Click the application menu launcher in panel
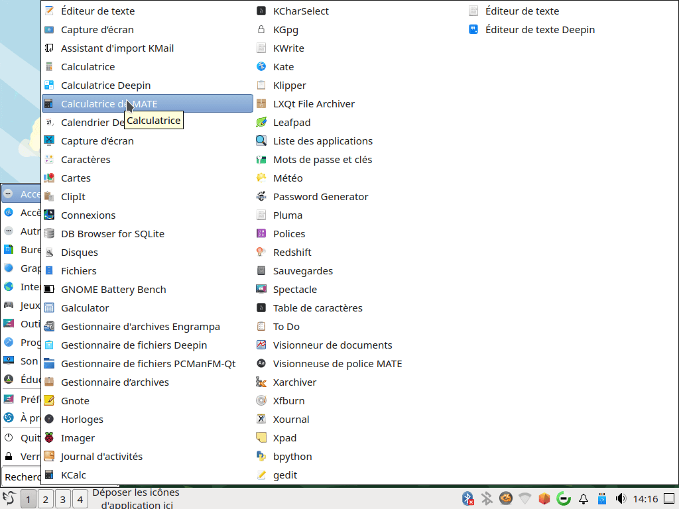Screen dimensions: 679x509 [9, 498]
